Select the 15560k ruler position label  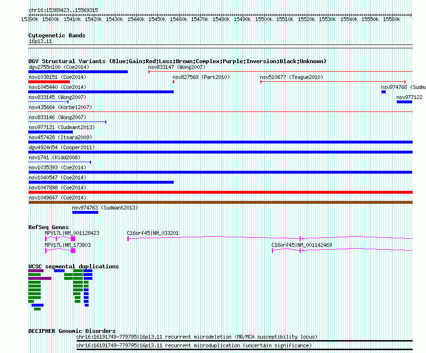point(392,19)
